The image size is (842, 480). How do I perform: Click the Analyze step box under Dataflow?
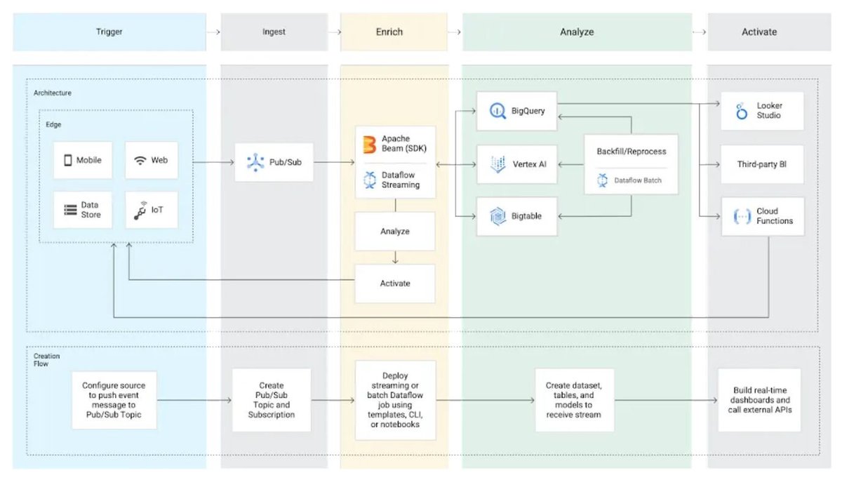tap(395, 232)
